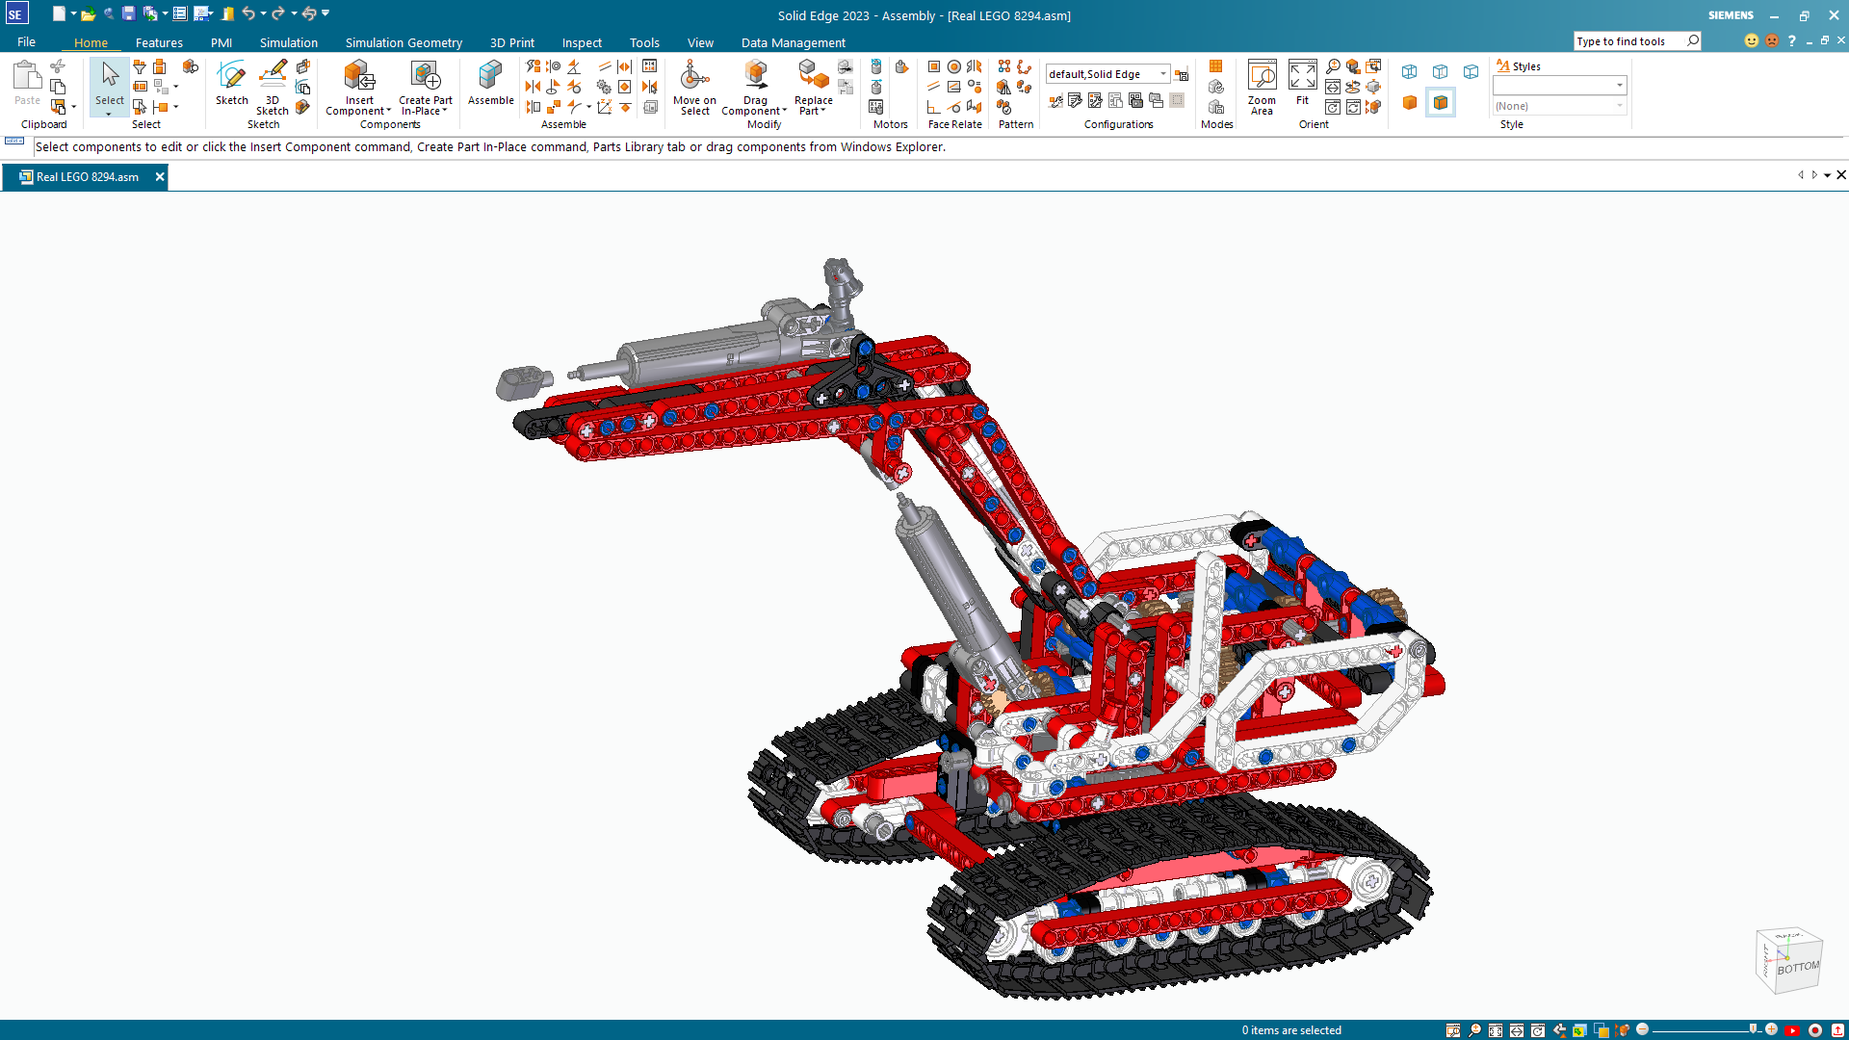This screenshot has width=1849, height=1040.
Task: Click Move on Select tool
Action: pos(694,88)
